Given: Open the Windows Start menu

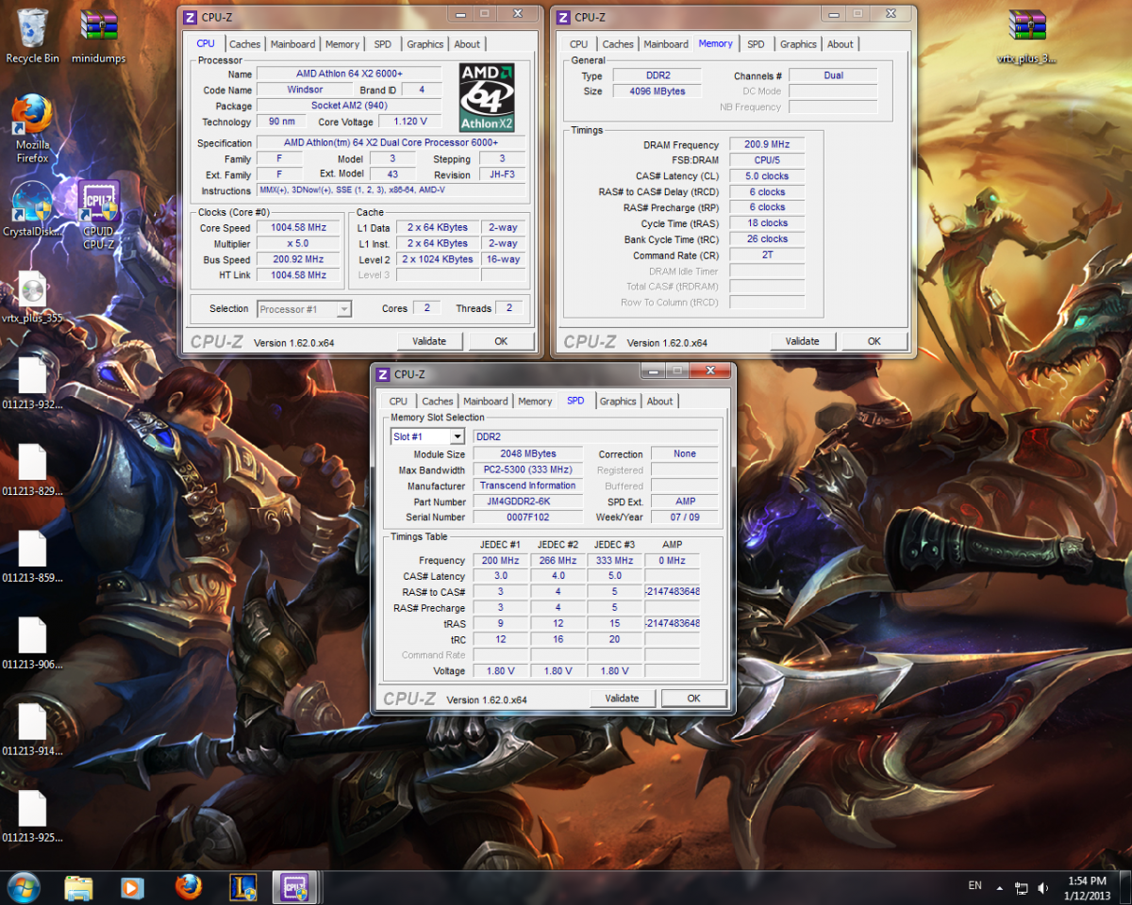Looking at the screenshot, I should pos(24,887).
